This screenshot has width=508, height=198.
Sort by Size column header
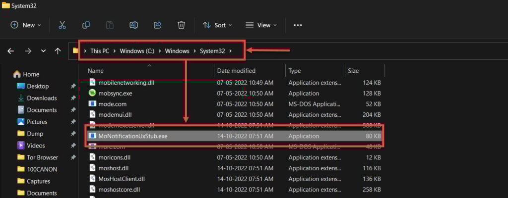pos(353,70)
